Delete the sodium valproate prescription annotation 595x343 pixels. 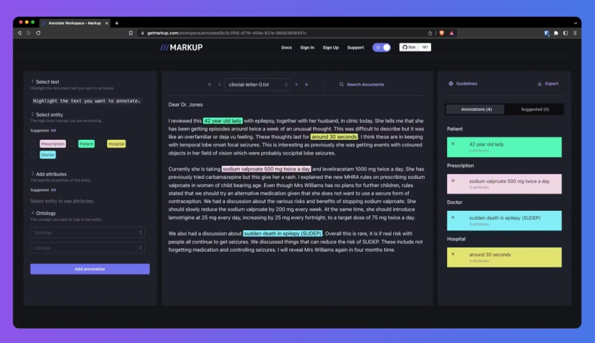click(x=453, y=181)
